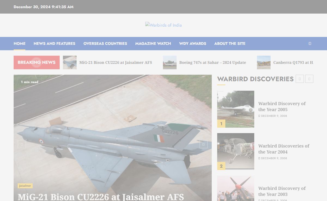Viewport: 327px width, 201px height.
Task: Open Canberra ticker thumbnail image
Action: 264,62
